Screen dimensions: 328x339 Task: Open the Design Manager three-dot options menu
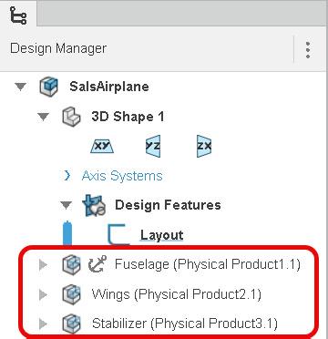[x=308, y=50]
